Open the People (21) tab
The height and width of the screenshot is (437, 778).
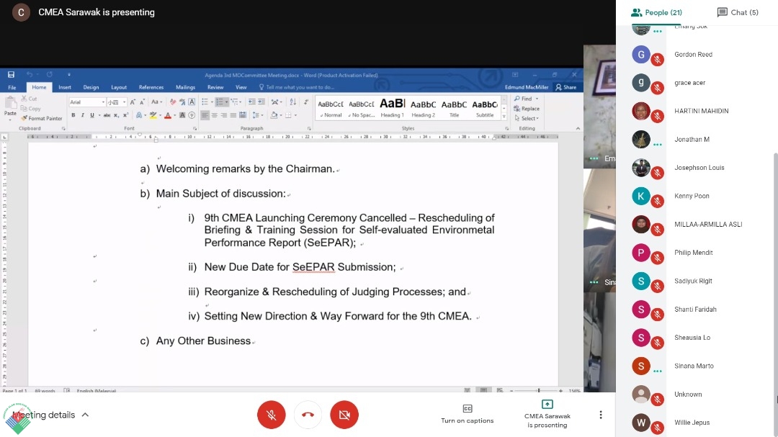[x=656, y=12]
